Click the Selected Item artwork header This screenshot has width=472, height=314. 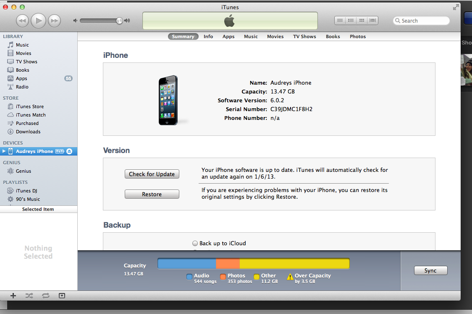coord(39,209)
